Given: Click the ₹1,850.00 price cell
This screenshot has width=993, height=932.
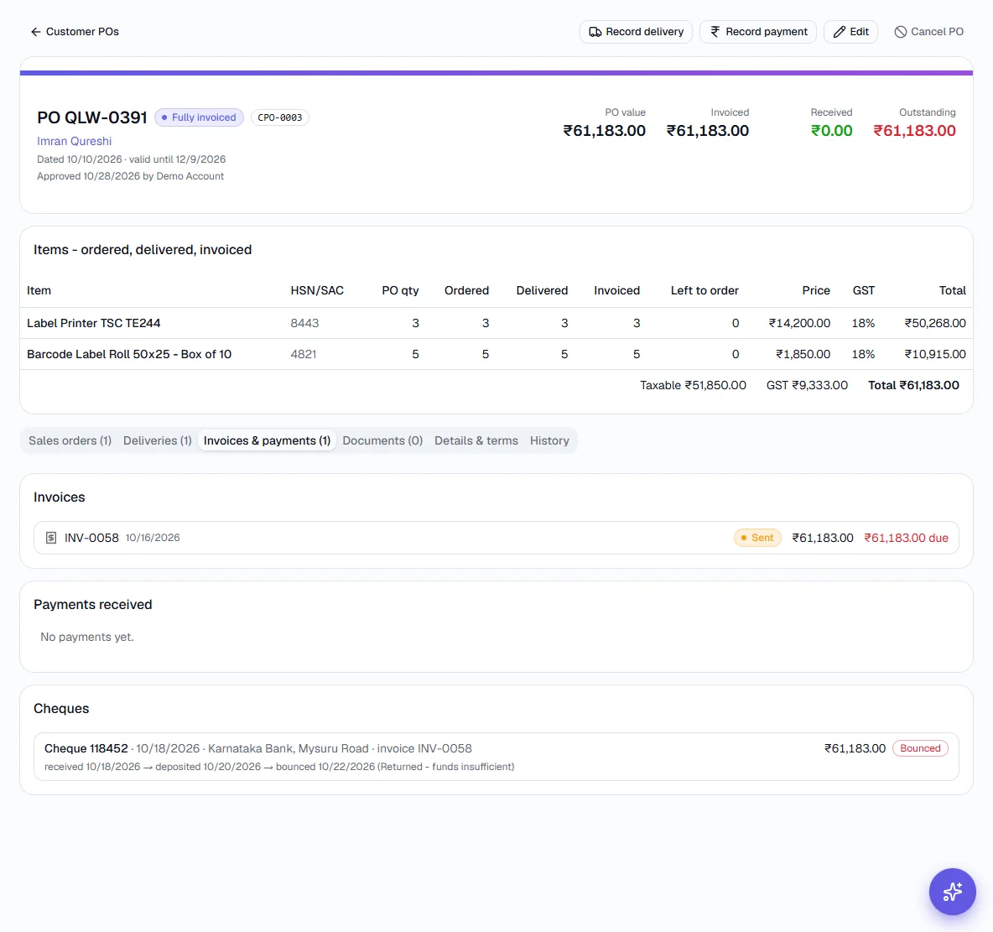Looking at the screenshot, I should pos(803,354).
